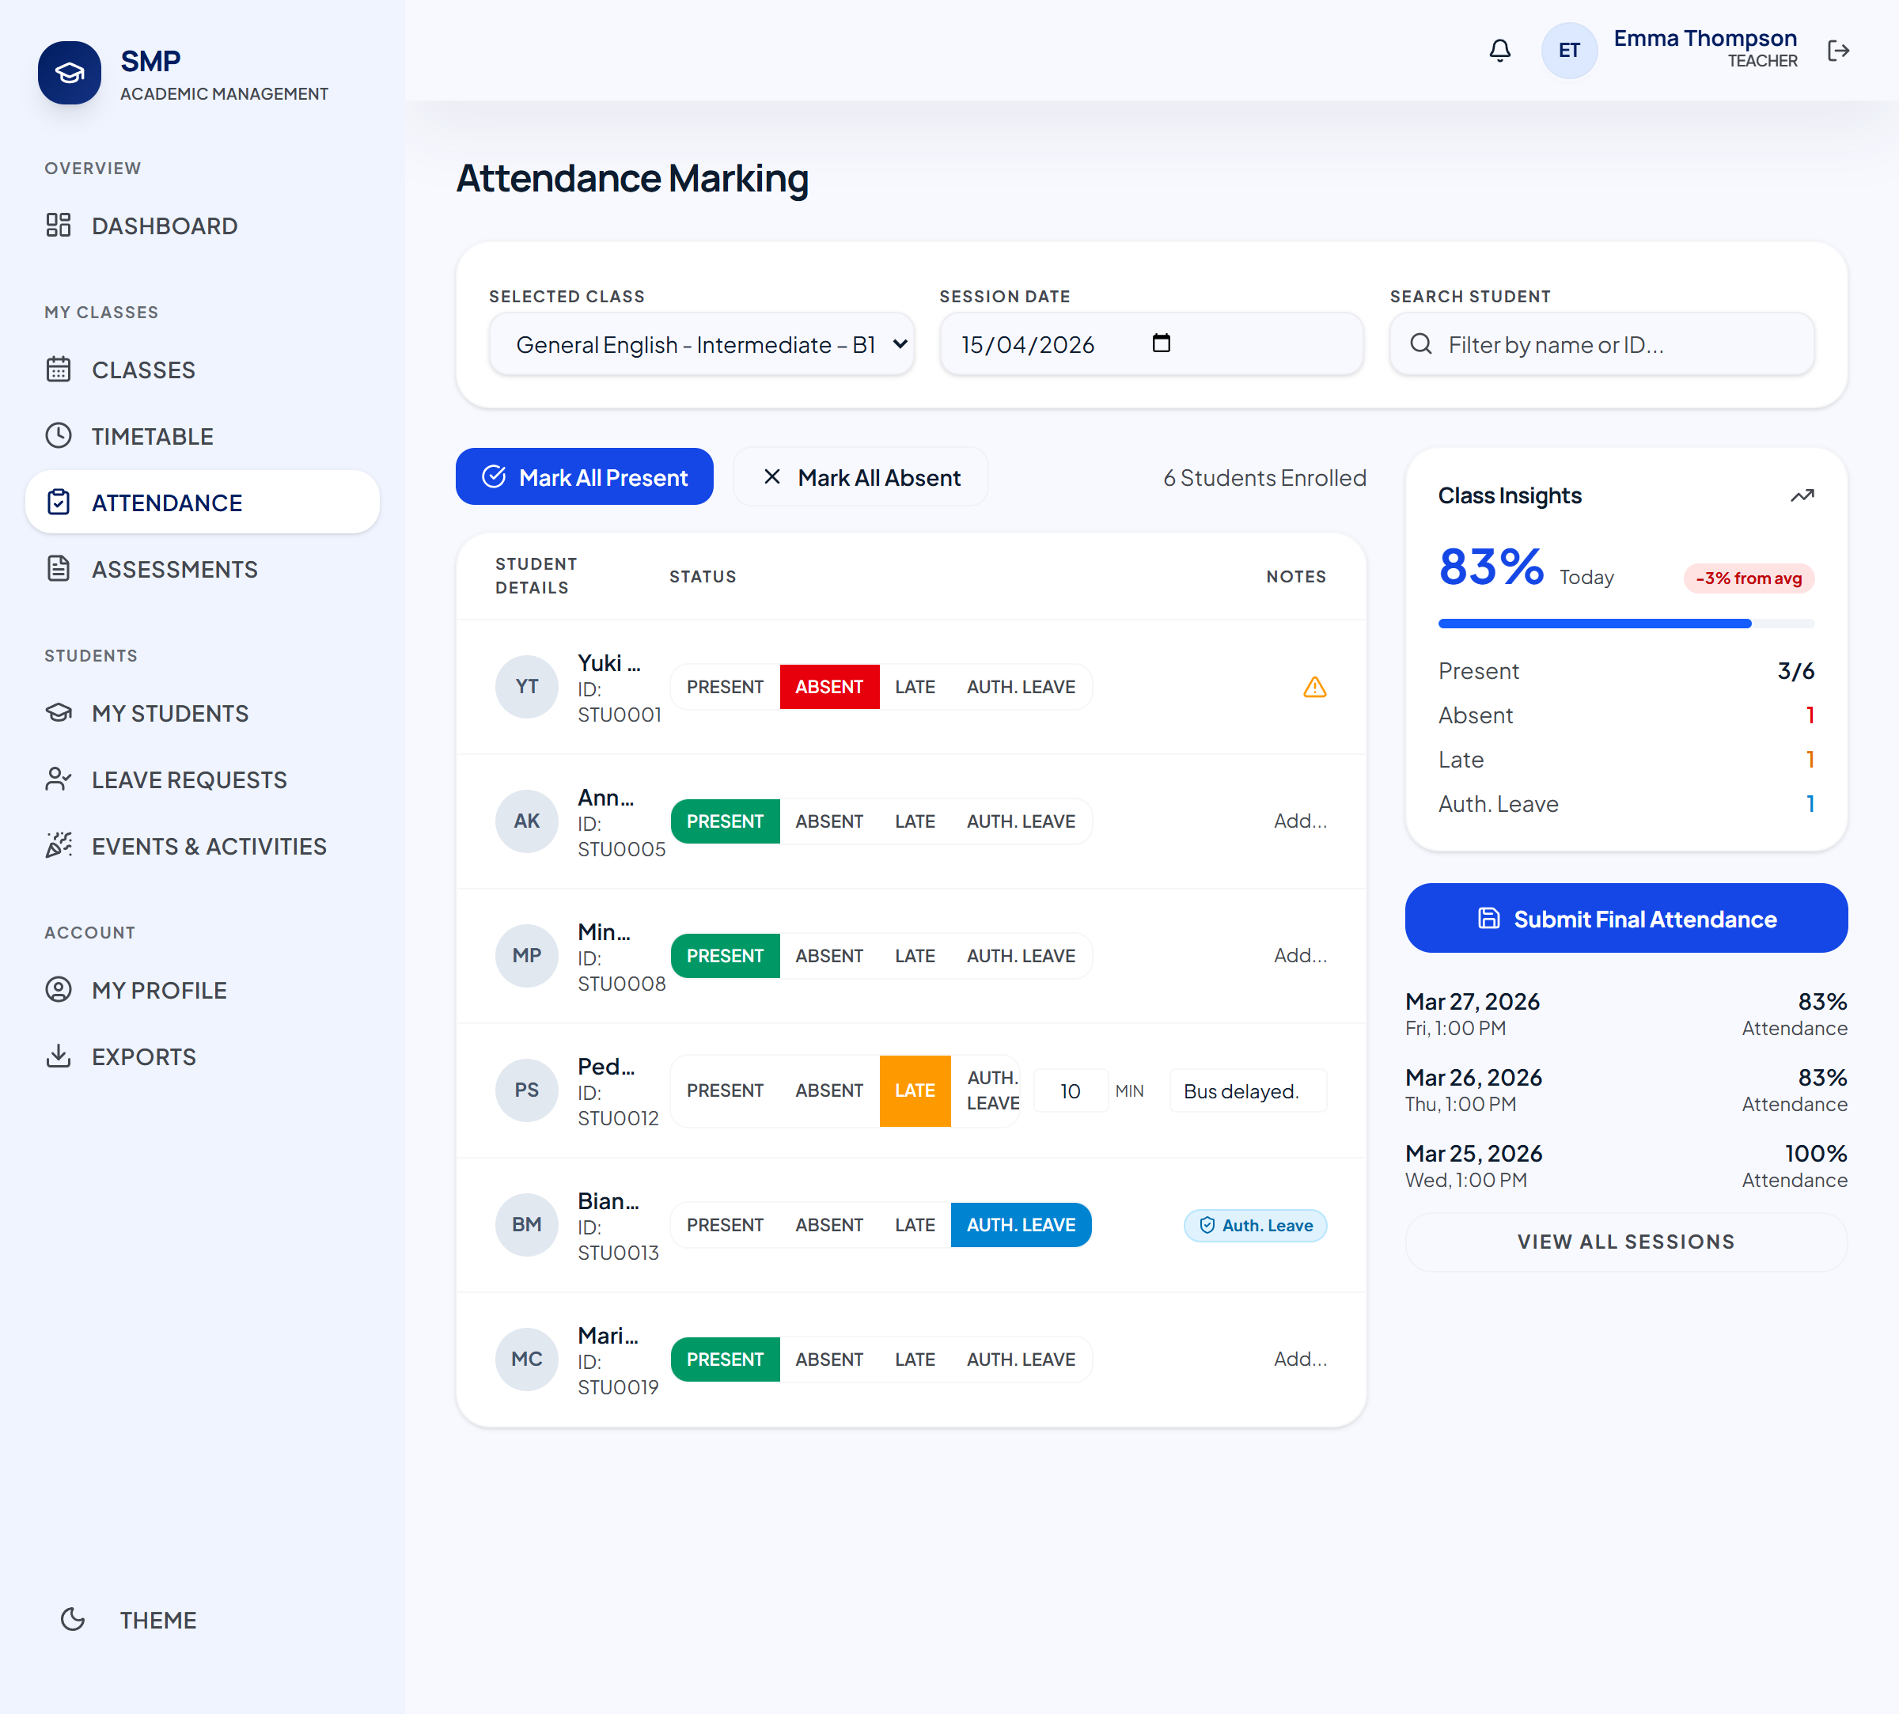Click the -3% from avg badge
The width and height of the screenshot is (1899, 1714).
(x=1749, y=578)
